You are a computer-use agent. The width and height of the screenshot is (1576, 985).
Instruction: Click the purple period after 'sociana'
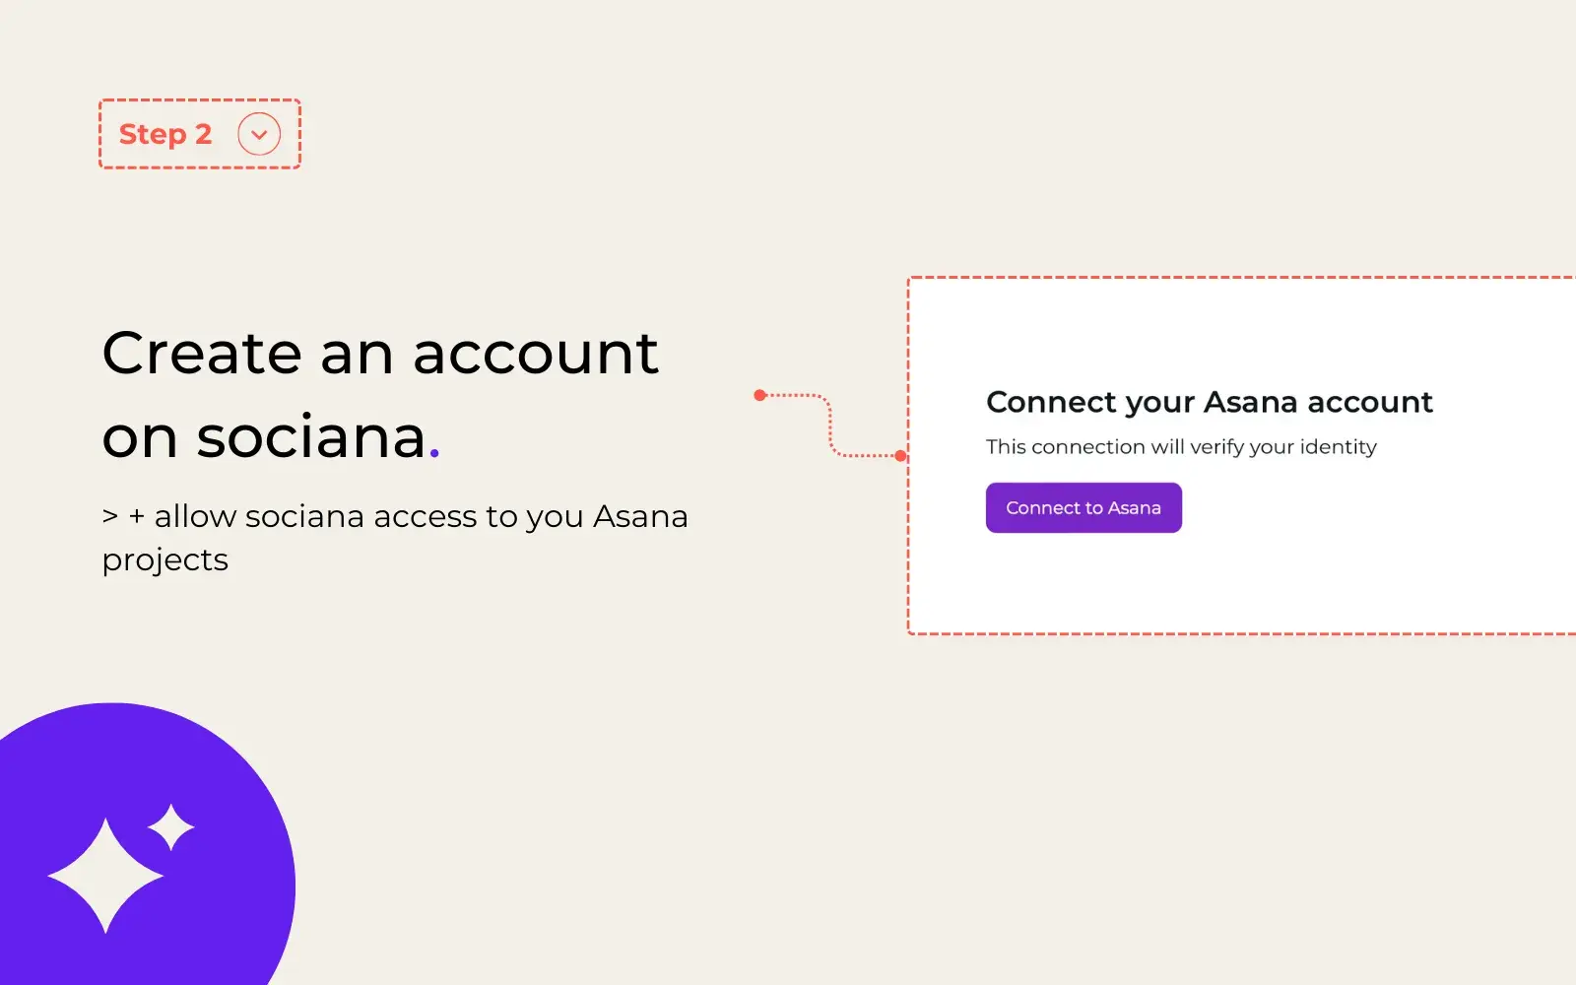tap(434, 455)
